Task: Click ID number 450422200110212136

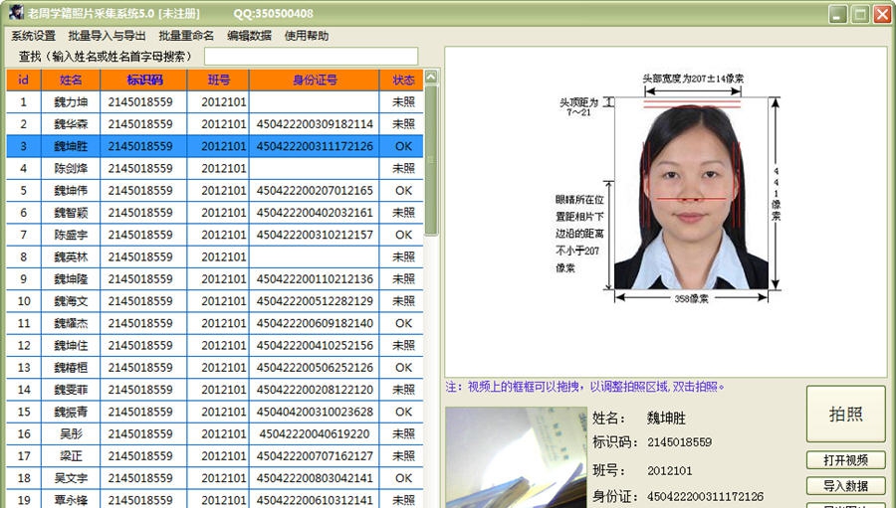Action: click(x=315, y=279)
